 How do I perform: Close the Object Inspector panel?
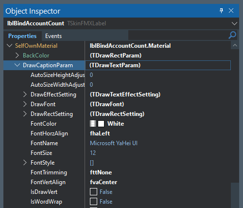pyautogui.click(x=231, y=11)
